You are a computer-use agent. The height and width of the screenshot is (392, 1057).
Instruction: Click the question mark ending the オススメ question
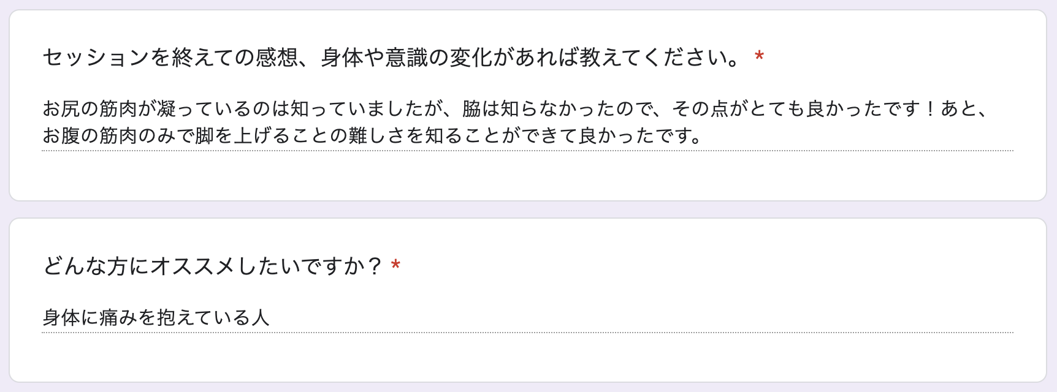[374, 266]
